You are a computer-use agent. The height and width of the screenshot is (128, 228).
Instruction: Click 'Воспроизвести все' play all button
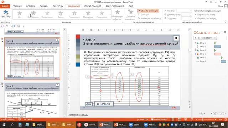[x=205, y=38]
